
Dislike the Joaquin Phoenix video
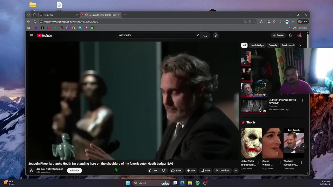164,170
